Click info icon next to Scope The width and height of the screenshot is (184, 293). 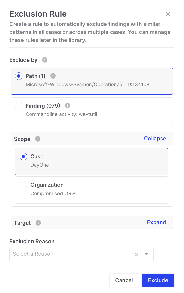pyautogui.click(x=38, y=139)
